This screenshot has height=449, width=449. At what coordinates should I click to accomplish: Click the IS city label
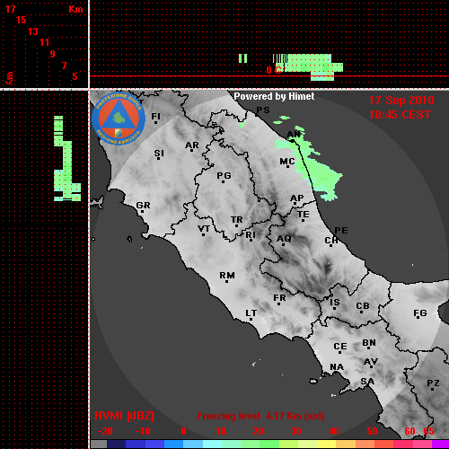click(335, 303)
